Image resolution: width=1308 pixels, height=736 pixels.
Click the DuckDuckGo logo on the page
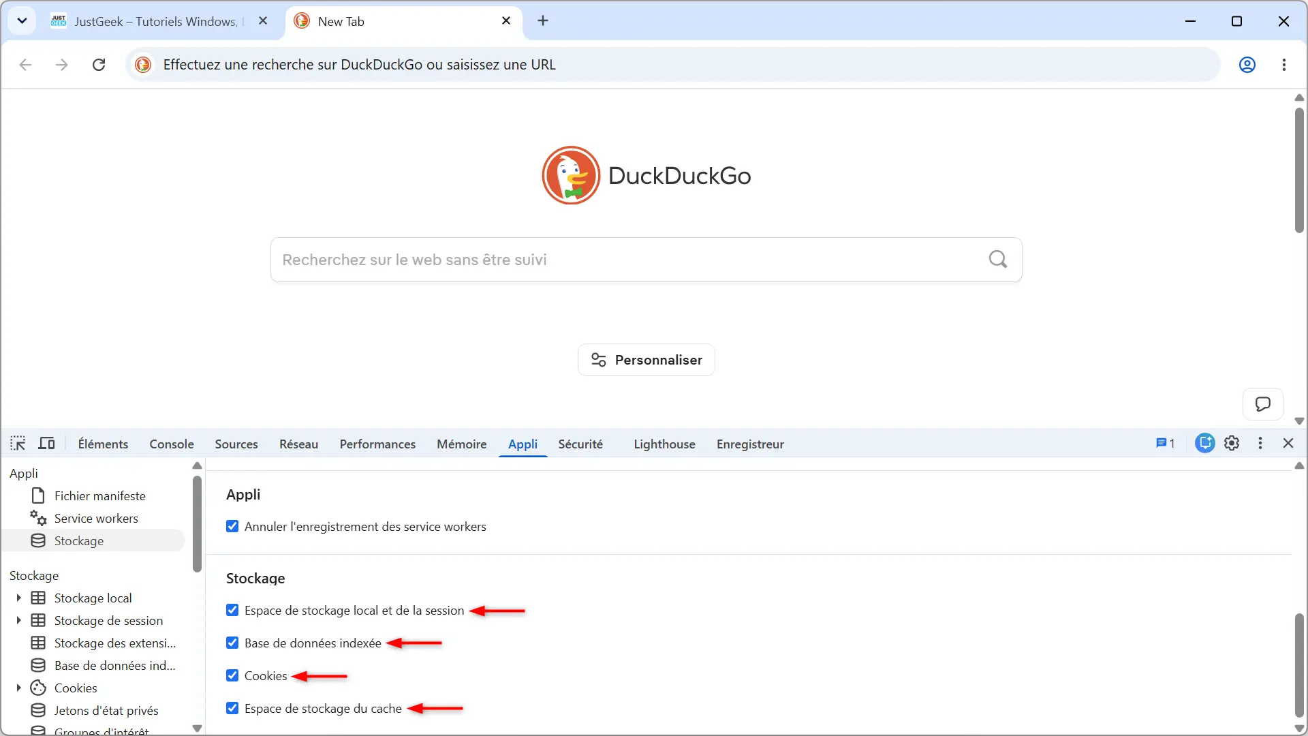(x=647, y=175)
